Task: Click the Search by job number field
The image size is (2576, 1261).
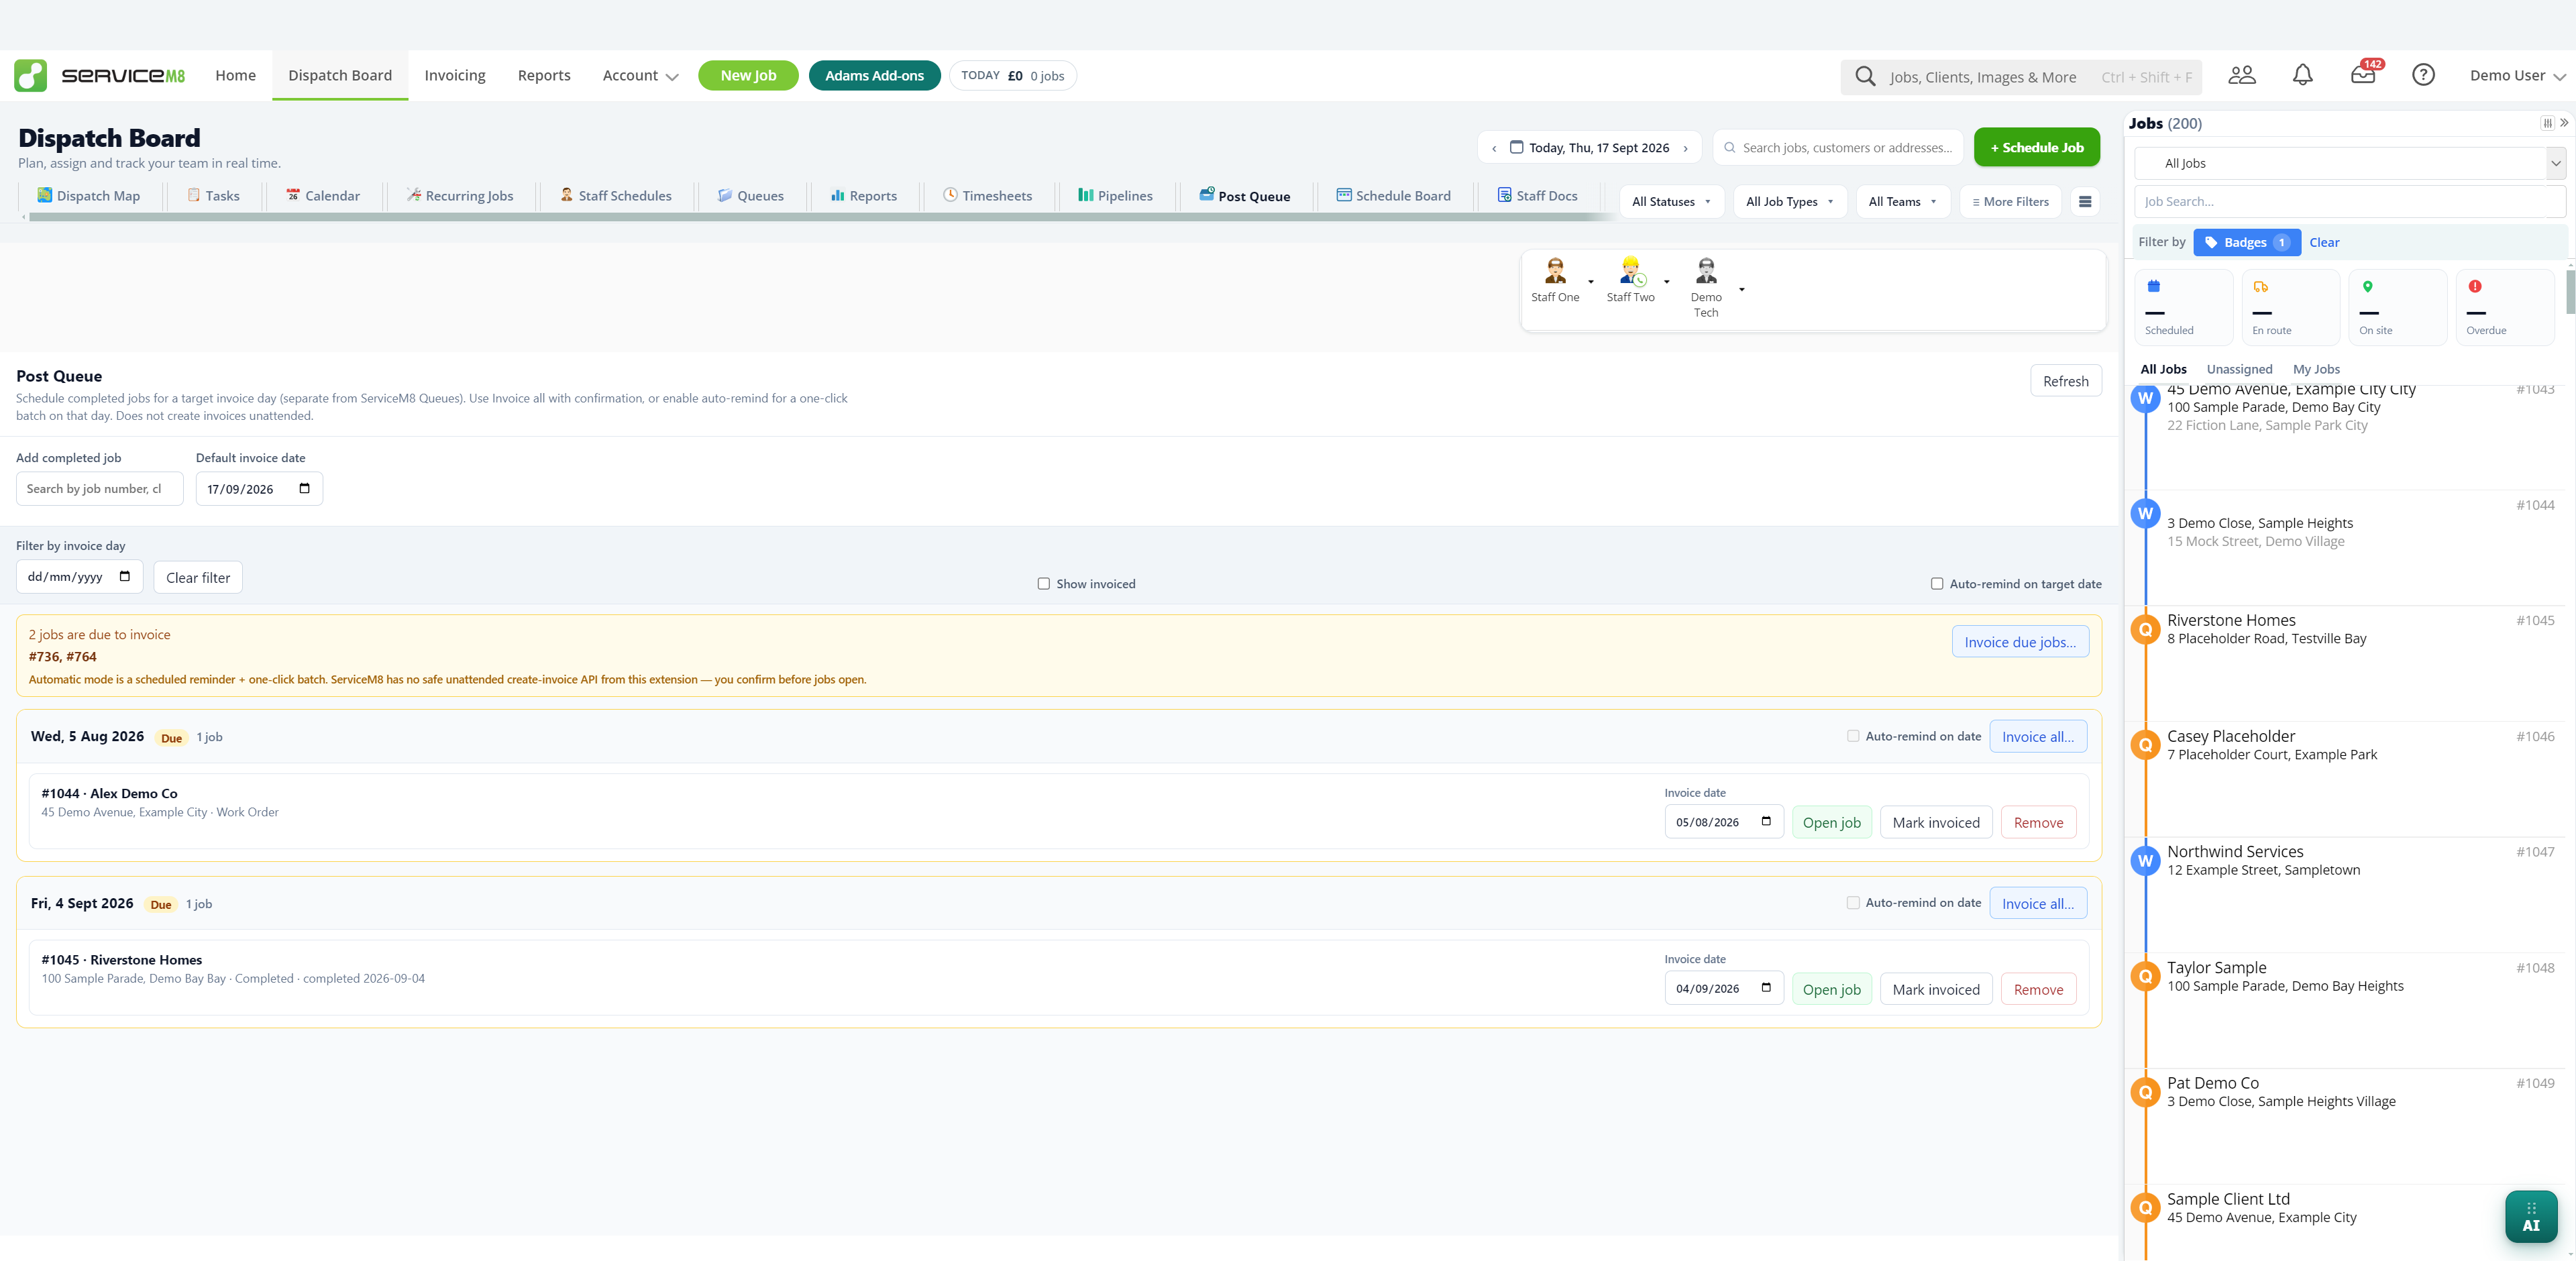Action: [x=99, y=489]
